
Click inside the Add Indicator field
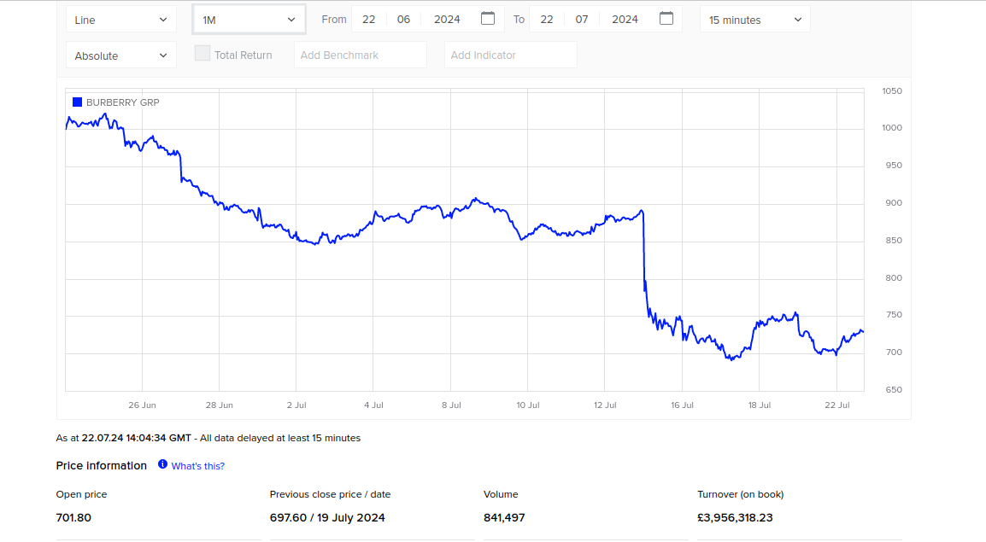(x=510, y=54)
